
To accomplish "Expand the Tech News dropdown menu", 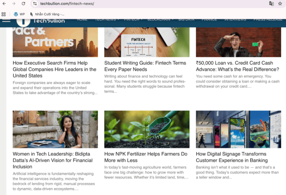I will [x=107, y=19].
